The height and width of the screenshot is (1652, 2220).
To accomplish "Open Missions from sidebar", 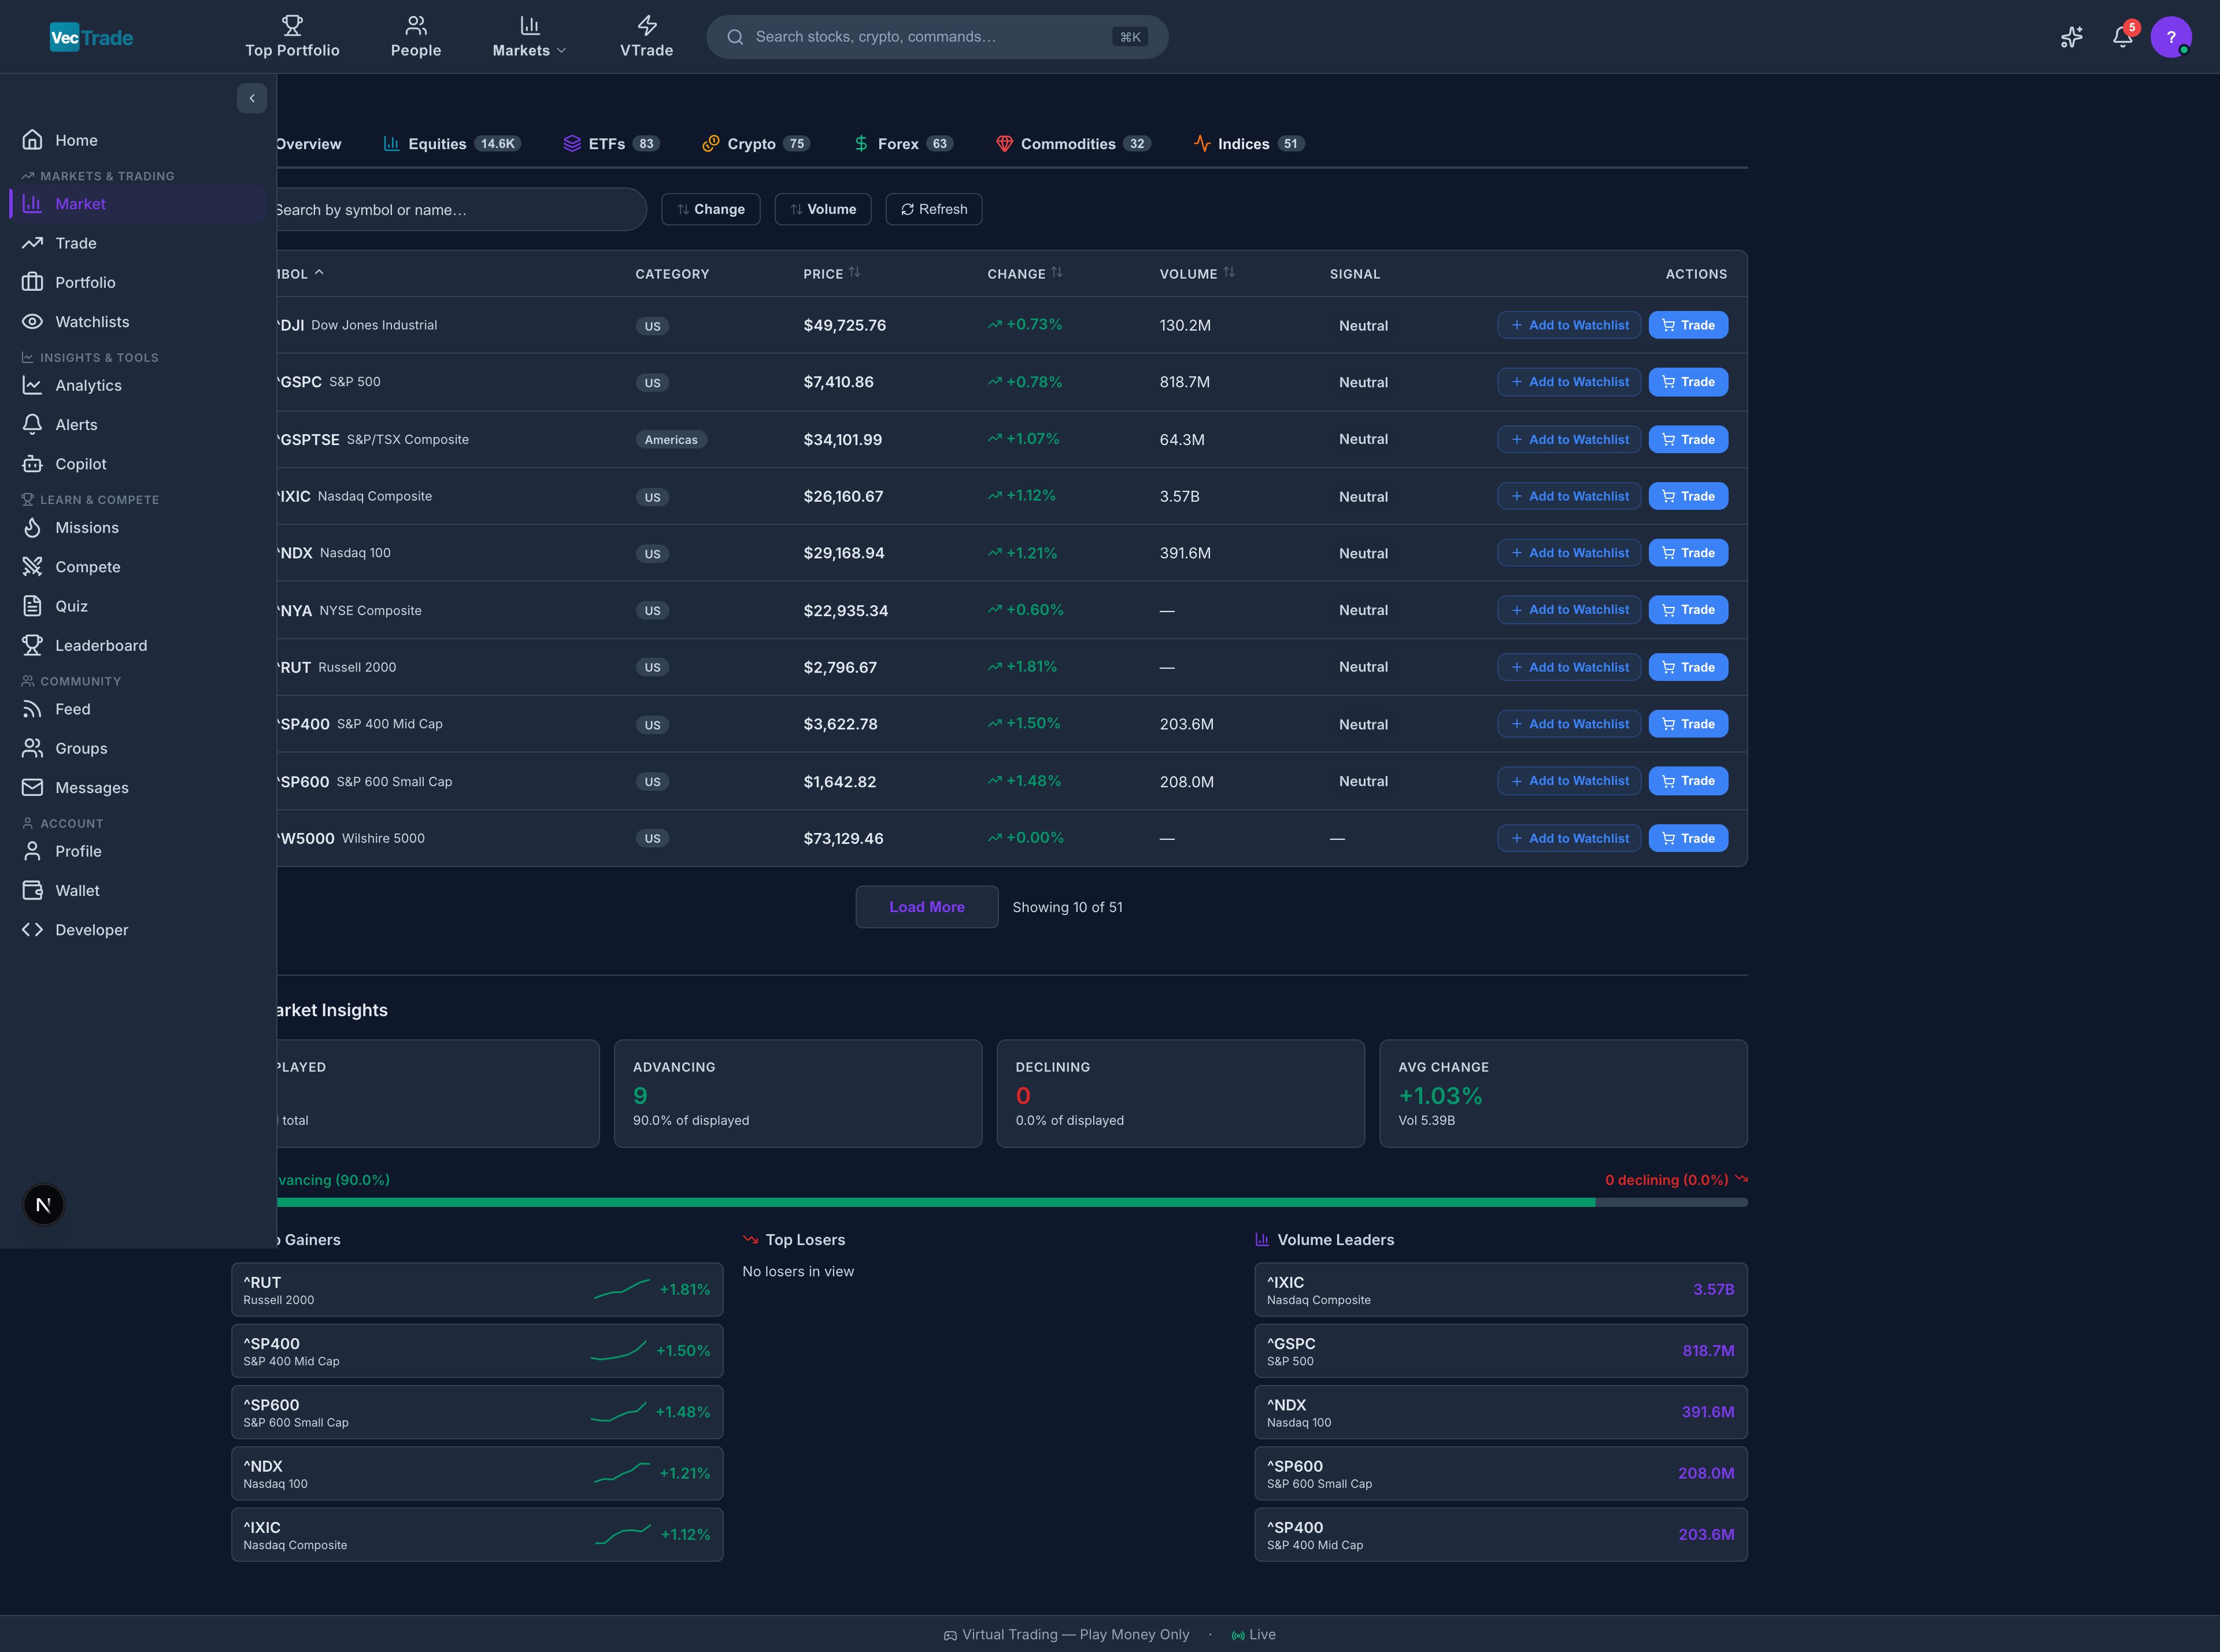I will 138,527.
